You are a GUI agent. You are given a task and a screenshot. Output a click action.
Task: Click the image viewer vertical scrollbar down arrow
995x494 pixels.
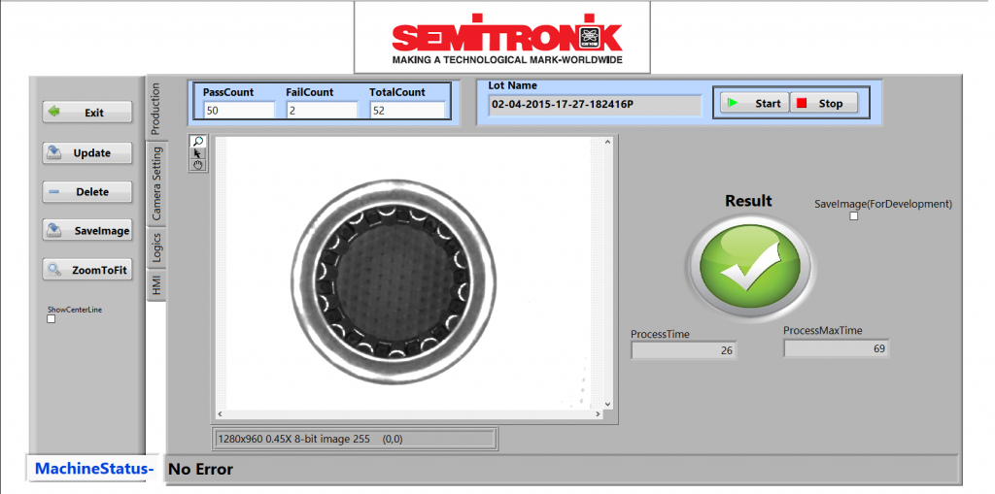608,404
